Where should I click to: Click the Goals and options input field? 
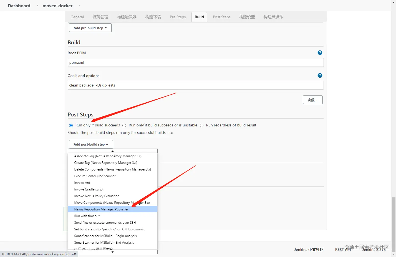coord(196,85)
